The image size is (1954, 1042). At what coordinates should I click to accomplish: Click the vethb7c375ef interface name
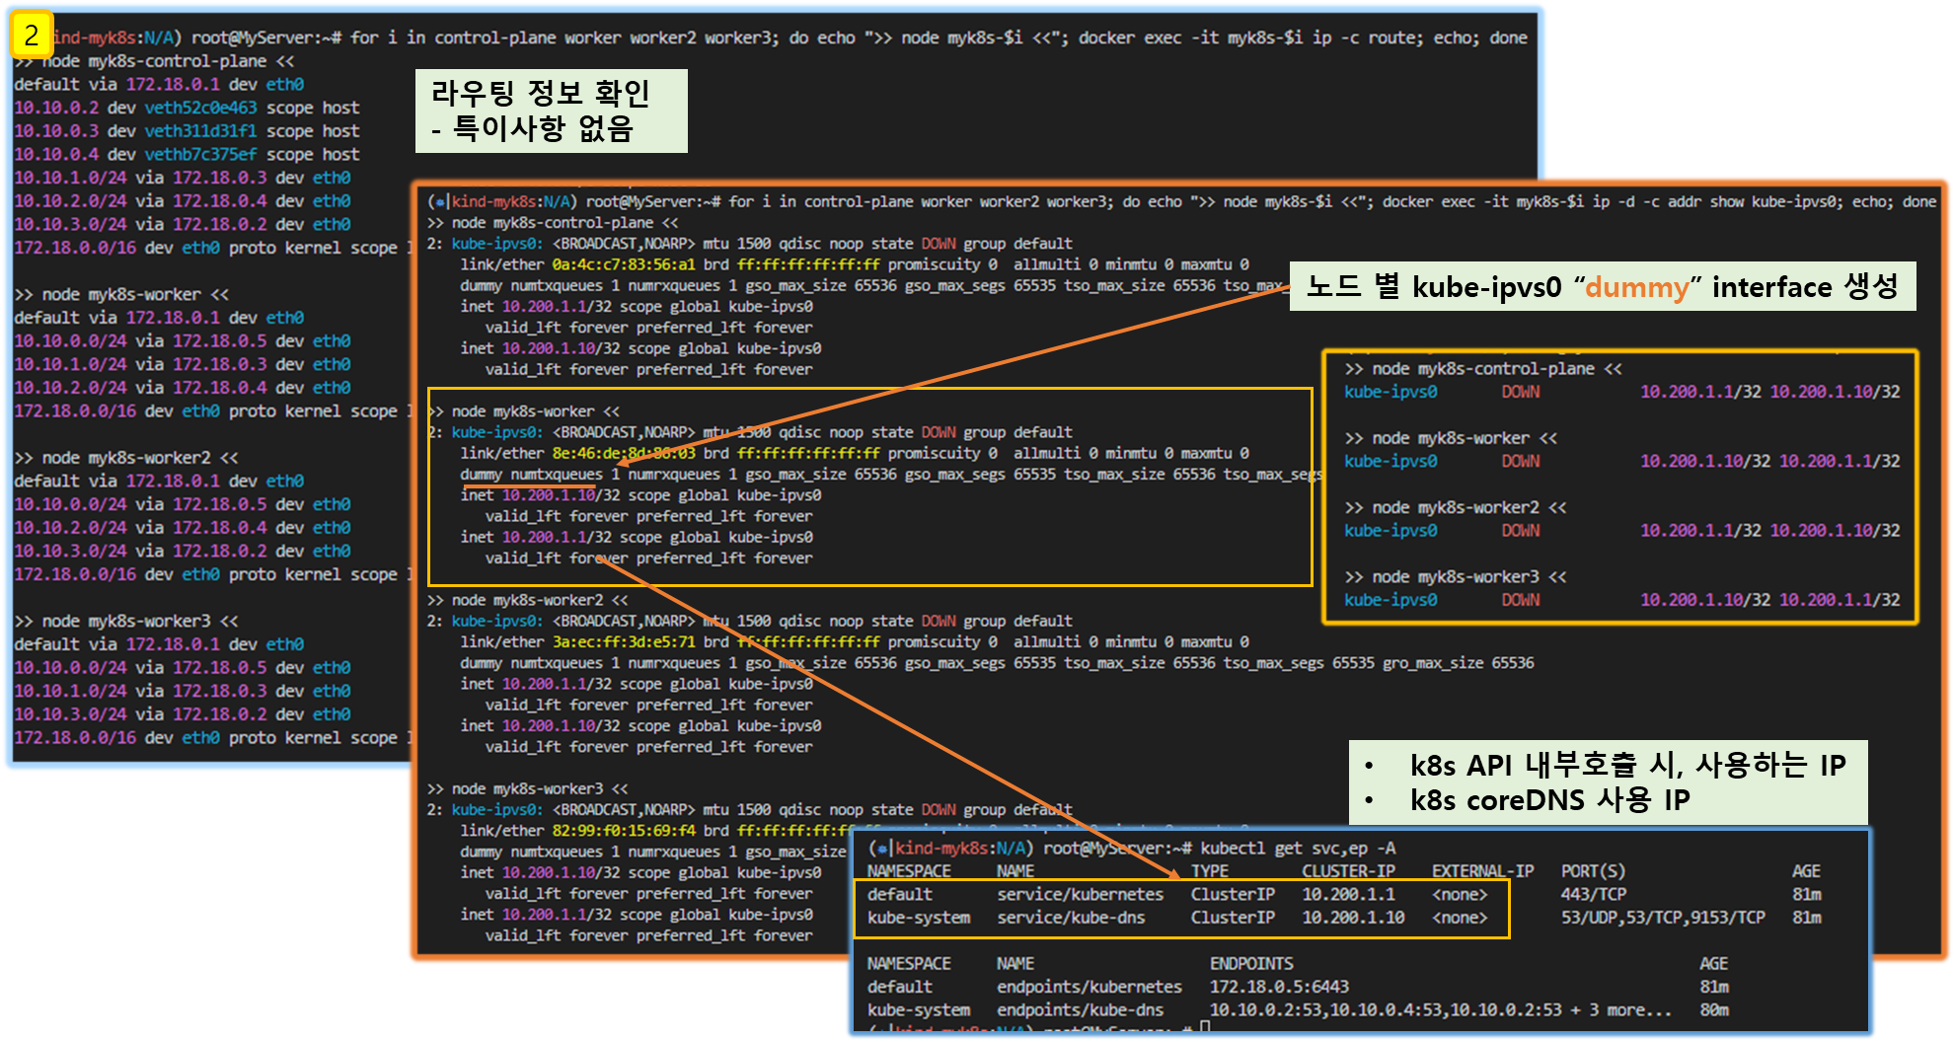click(x=200, y=155)
